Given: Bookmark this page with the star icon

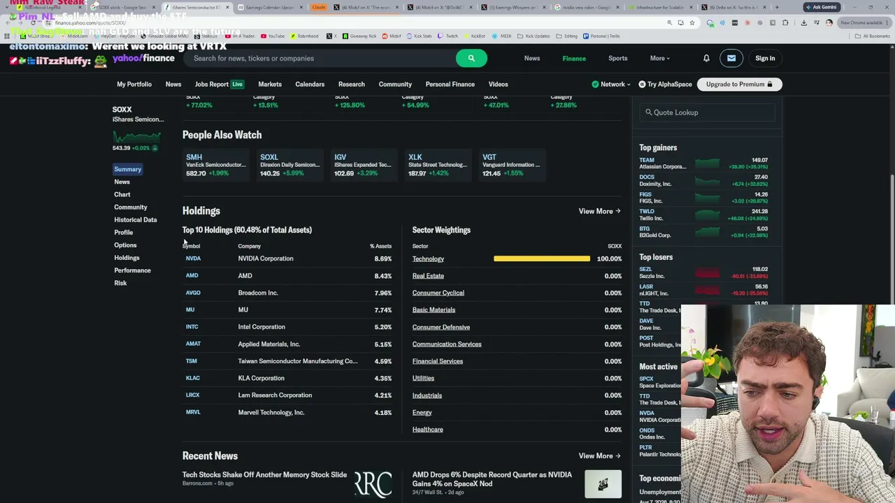Looking at the screenshot, I should tap(692, 23).
